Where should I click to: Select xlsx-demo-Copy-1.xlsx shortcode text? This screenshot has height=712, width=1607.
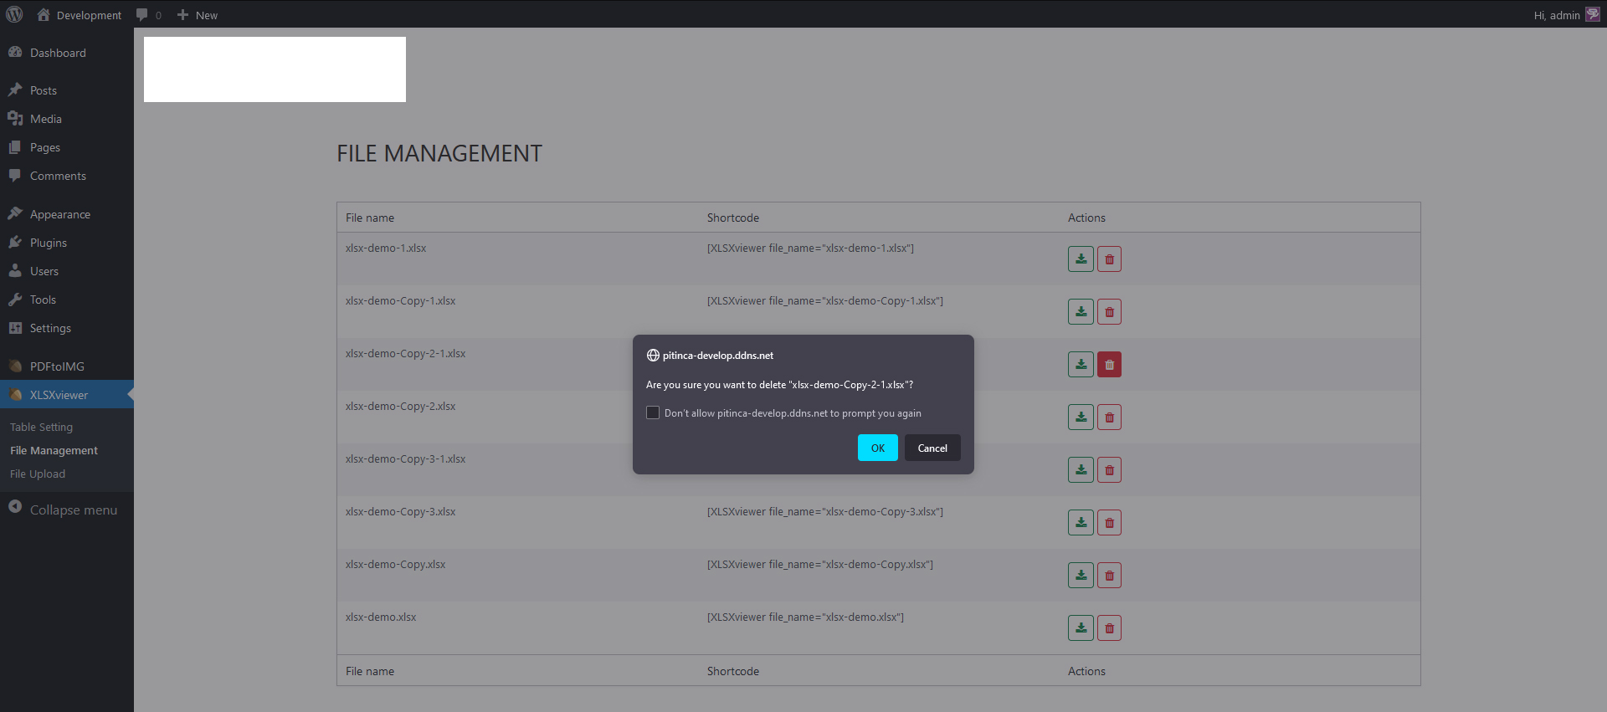click(x=824, y=301)
